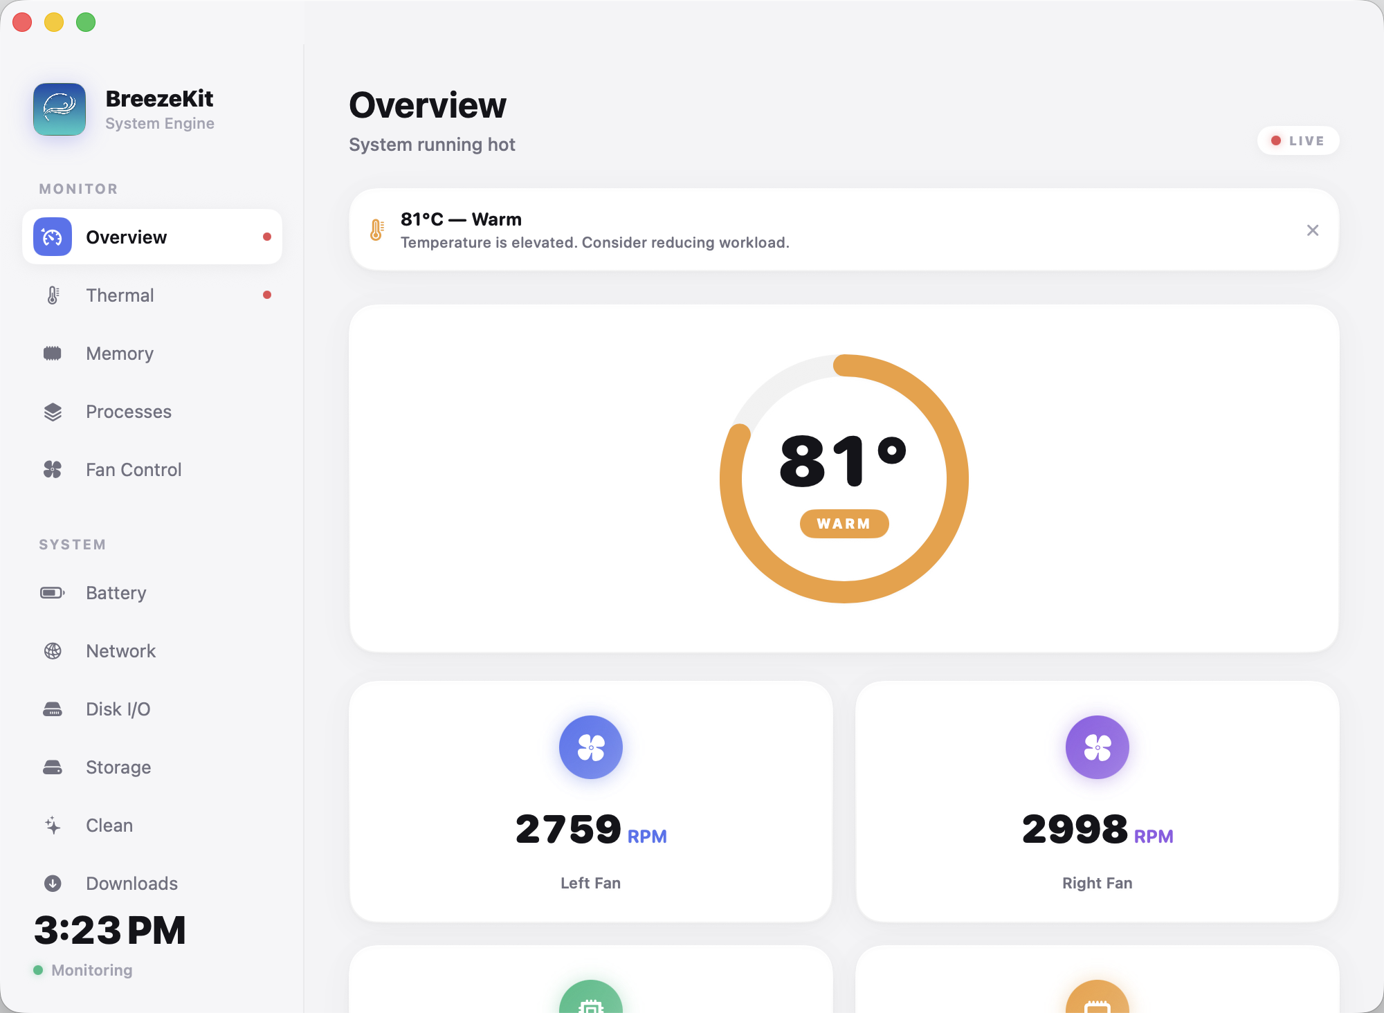The width and height of the screenshot is (1384, 1013).
Task: Select the Downloads arrow icon
Action: pos(53,883)
